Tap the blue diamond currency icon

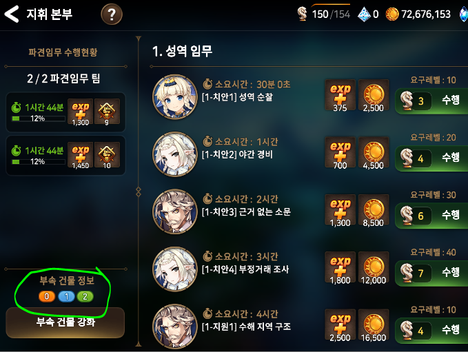pyautogui.click(x=364, y=14)
